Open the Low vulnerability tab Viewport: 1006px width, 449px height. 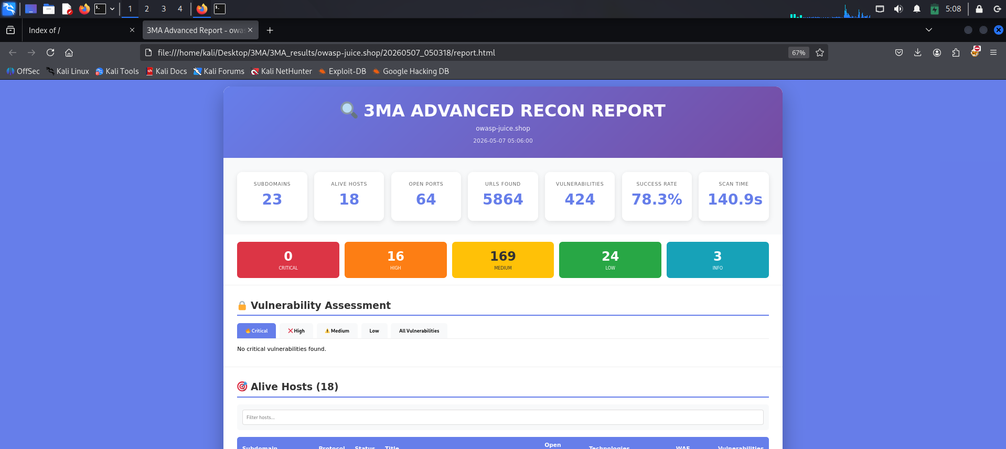tap(374, 331)
